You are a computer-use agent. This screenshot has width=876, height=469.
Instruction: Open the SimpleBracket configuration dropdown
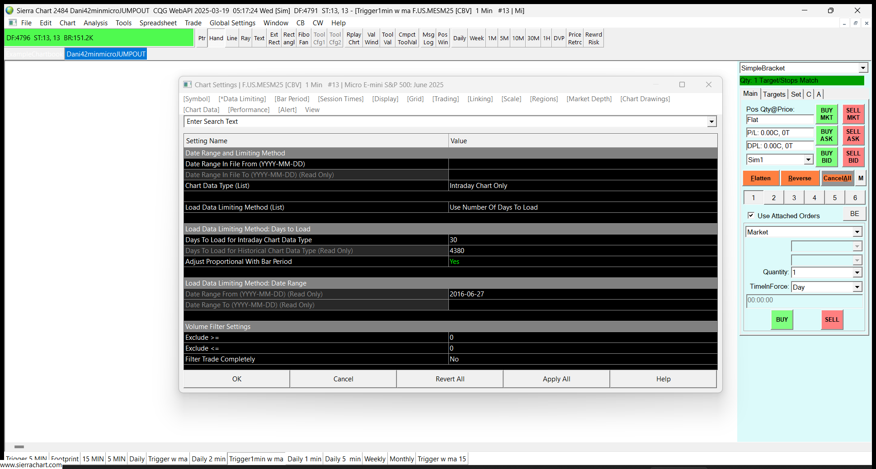(x=863, y=68)
